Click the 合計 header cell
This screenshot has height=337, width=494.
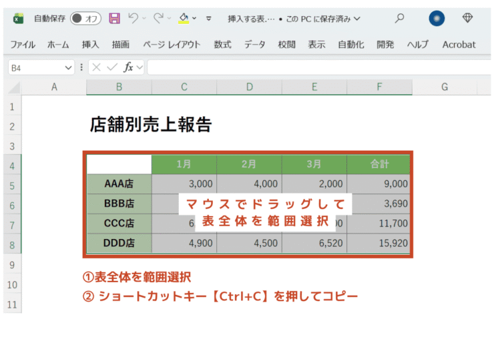[x=379, y=164]
